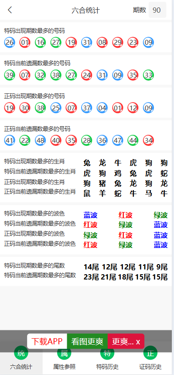Click the 14尾 value
The height and width of the screenshot is (375, 174).
click(x=91, y=267)
